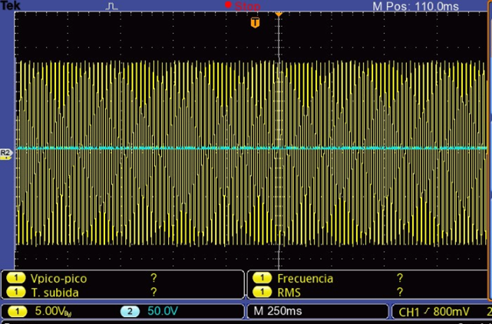Screen dimensions: 492x324
Task: Click the Vpico-pico question mark value
Action: (154, 278)
